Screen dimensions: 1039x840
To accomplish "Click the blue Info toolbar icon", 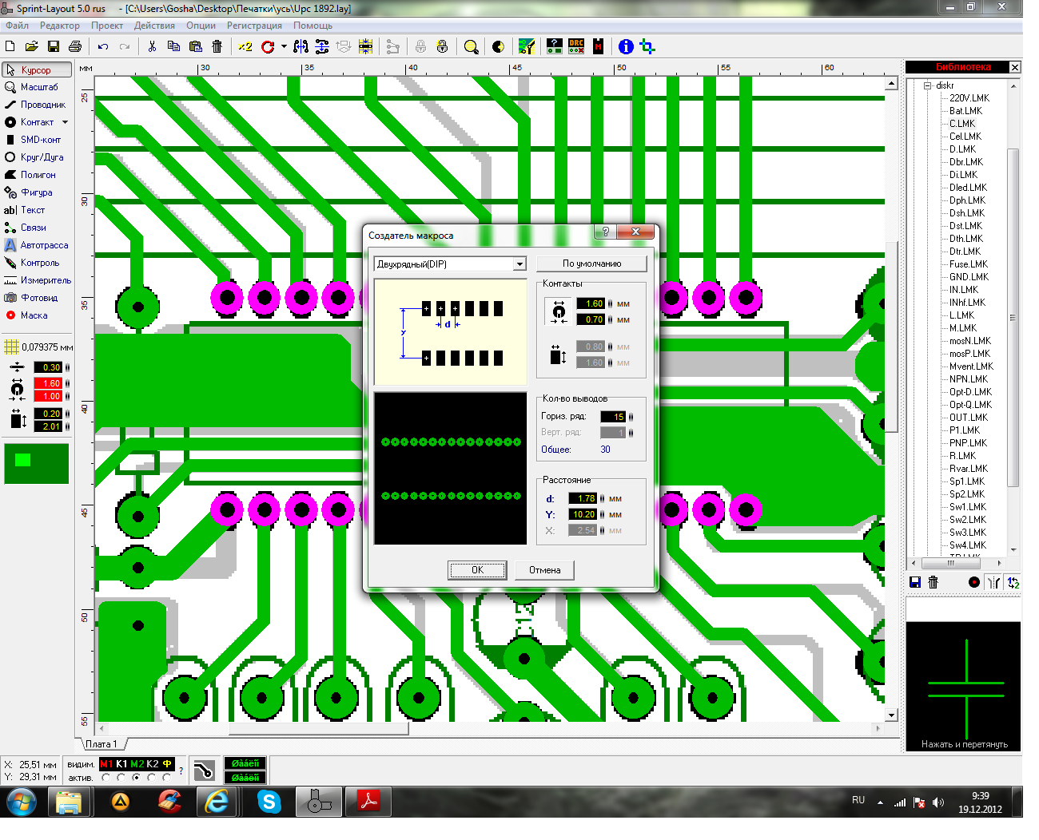I will point(626,47).
